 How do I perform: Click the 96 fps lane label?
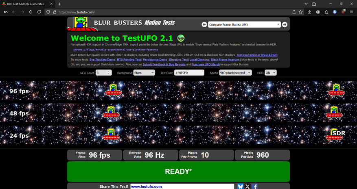(19, 91)
